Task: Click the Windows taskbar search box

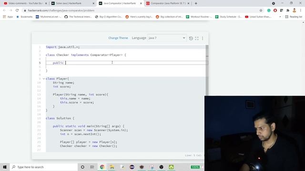Action: [44, 167]
